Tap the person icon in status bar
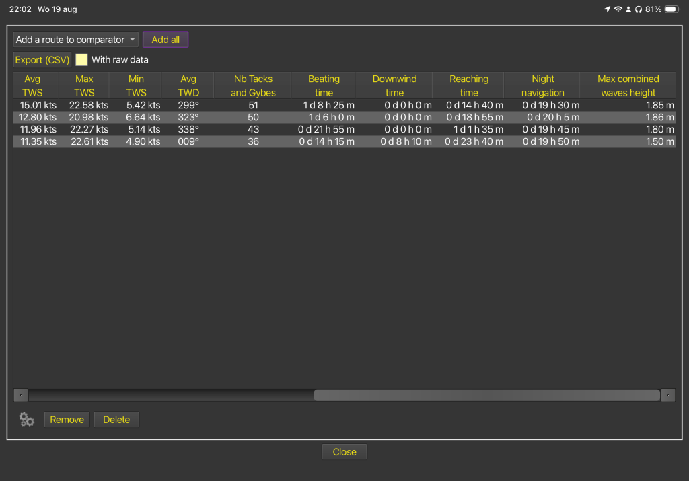The image size is (689, 481). click(x=628, y=9)
